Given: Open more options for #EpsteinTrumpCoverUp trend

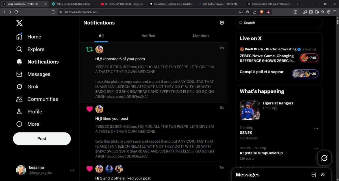Looking at the screenshot, I should 316,149.
